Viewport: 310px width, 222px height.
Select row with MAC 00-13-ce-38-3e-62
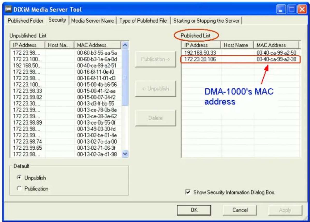pos(66,116)
